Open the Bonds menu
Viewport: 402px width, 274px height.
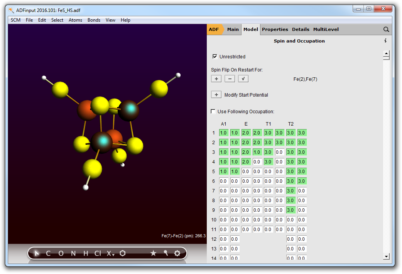[x=94, y=20]
